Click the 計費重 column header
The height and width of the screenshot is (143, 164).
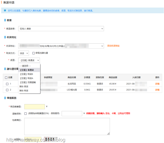pyautogui.click(x=87, y=77)
